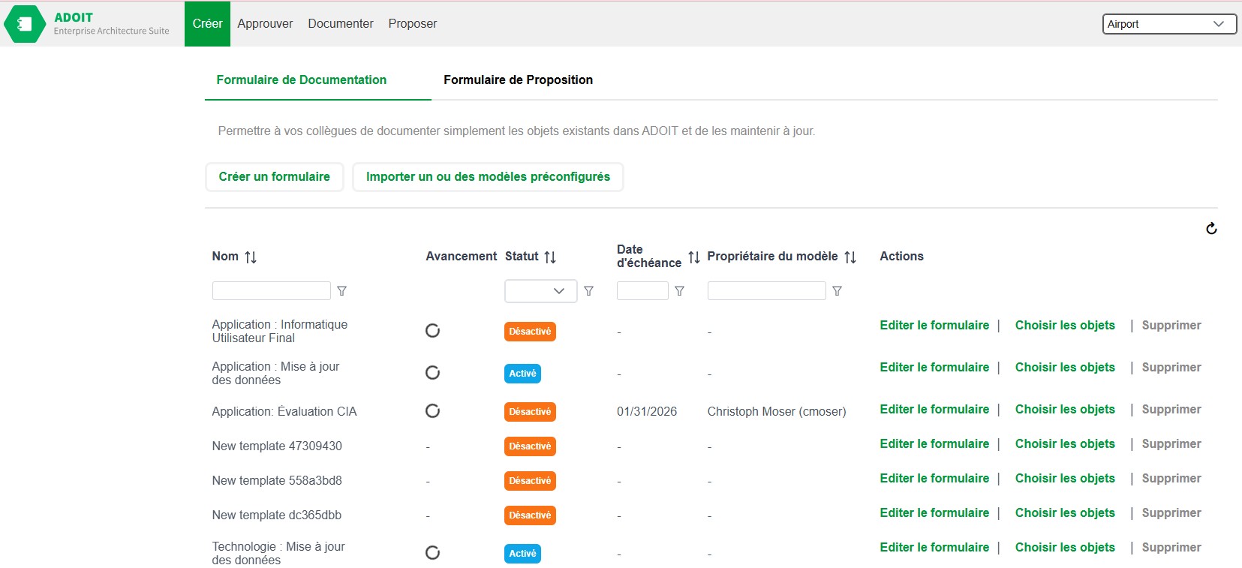Open the Approuver menu
This screenshot has height=568, width=1242.
[265, 24]
